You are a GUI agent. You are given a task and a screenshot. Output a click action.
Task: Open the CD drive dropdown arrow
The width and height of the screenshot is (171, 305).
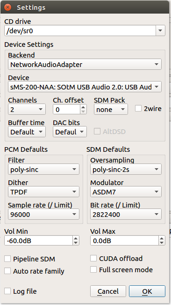tap(160, 30)
